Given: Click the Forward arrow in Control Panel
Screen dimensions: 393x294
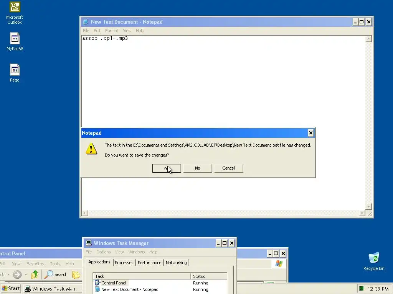Looking at the screenshot, I should [17, 274].
